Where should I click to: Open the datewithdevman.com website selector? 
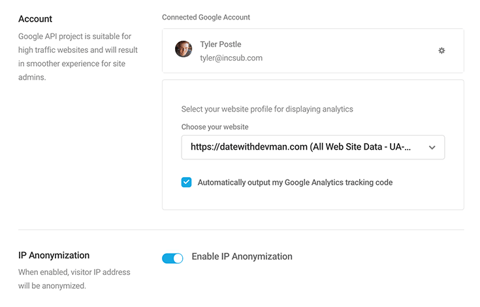[x=313, y=147]
